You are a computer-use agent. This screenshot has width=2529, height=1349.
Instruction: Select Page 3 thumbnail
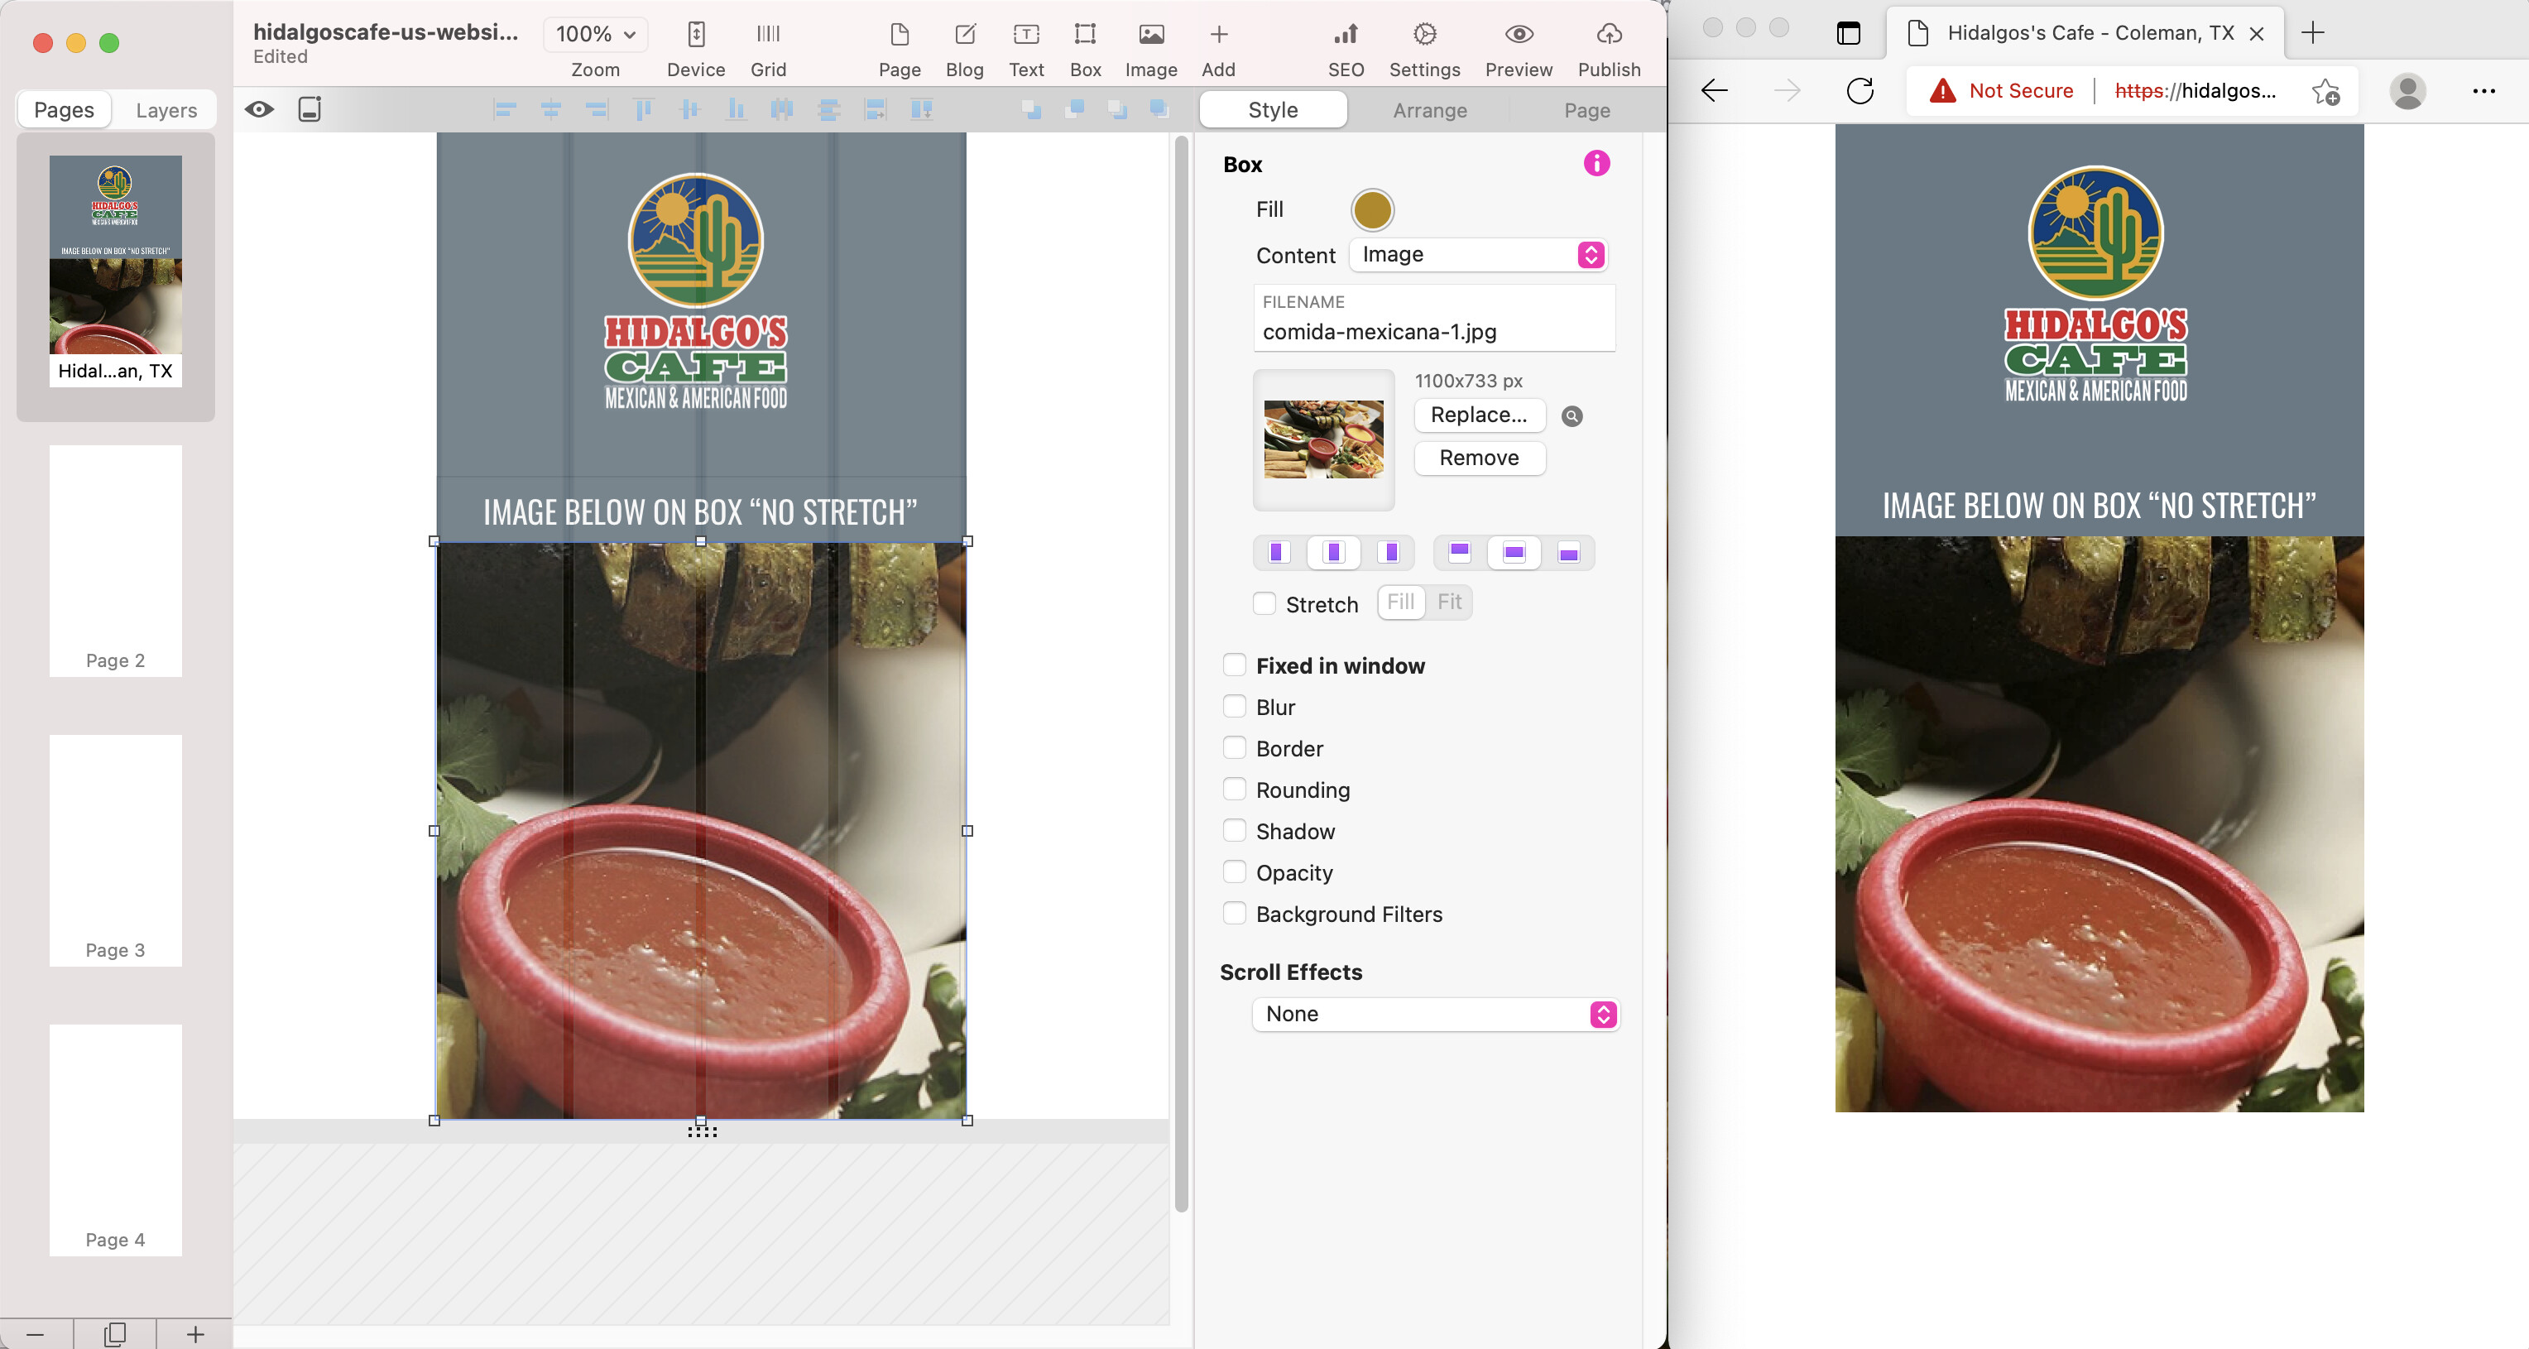click(115, 850)
